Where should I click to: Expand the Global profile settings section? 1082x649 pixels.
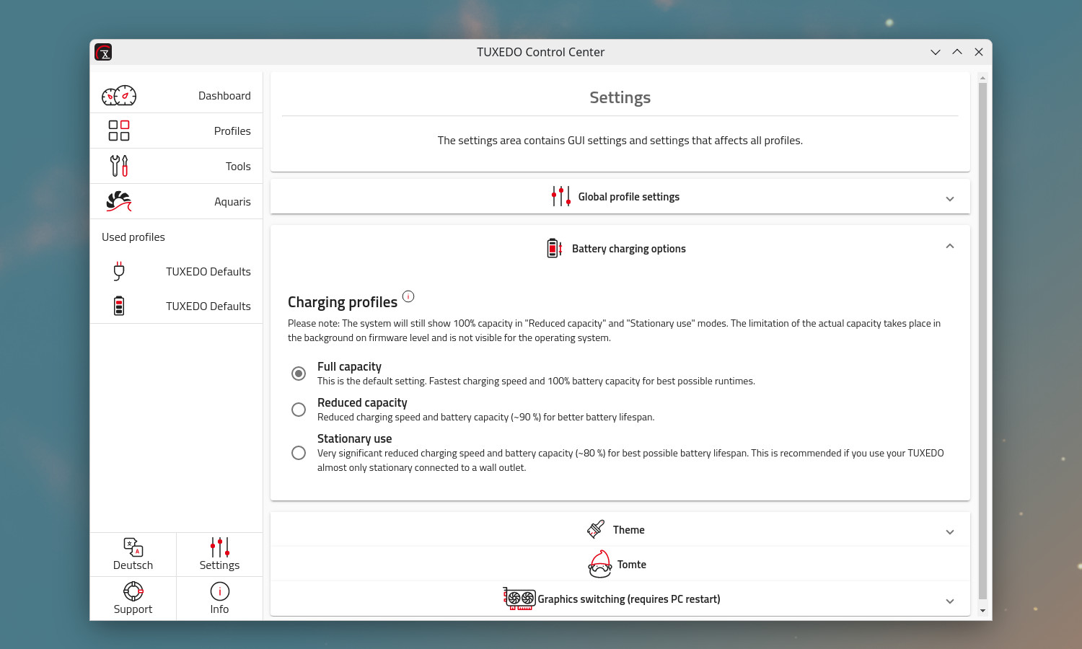(x=950, y=198)
